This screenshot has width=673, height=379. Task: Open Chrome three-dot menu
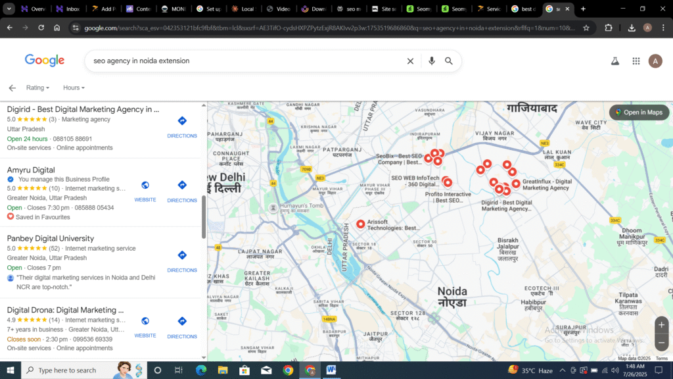coord(663,28)
